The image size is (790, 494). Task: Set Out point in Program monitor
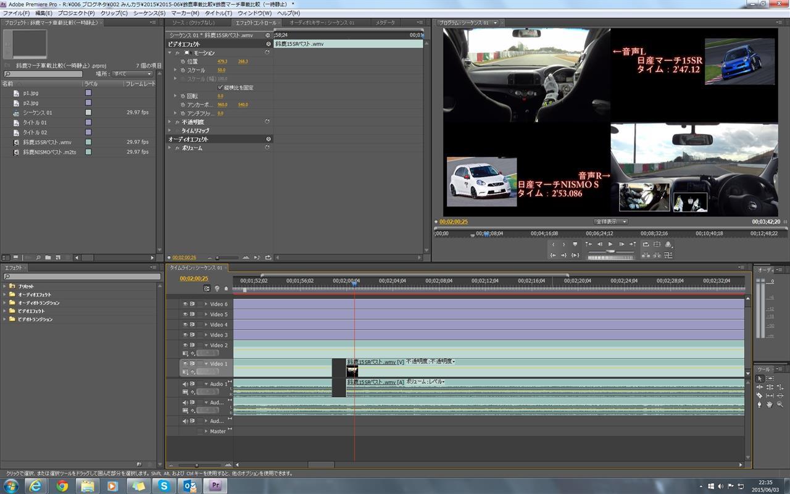point(564,244)
